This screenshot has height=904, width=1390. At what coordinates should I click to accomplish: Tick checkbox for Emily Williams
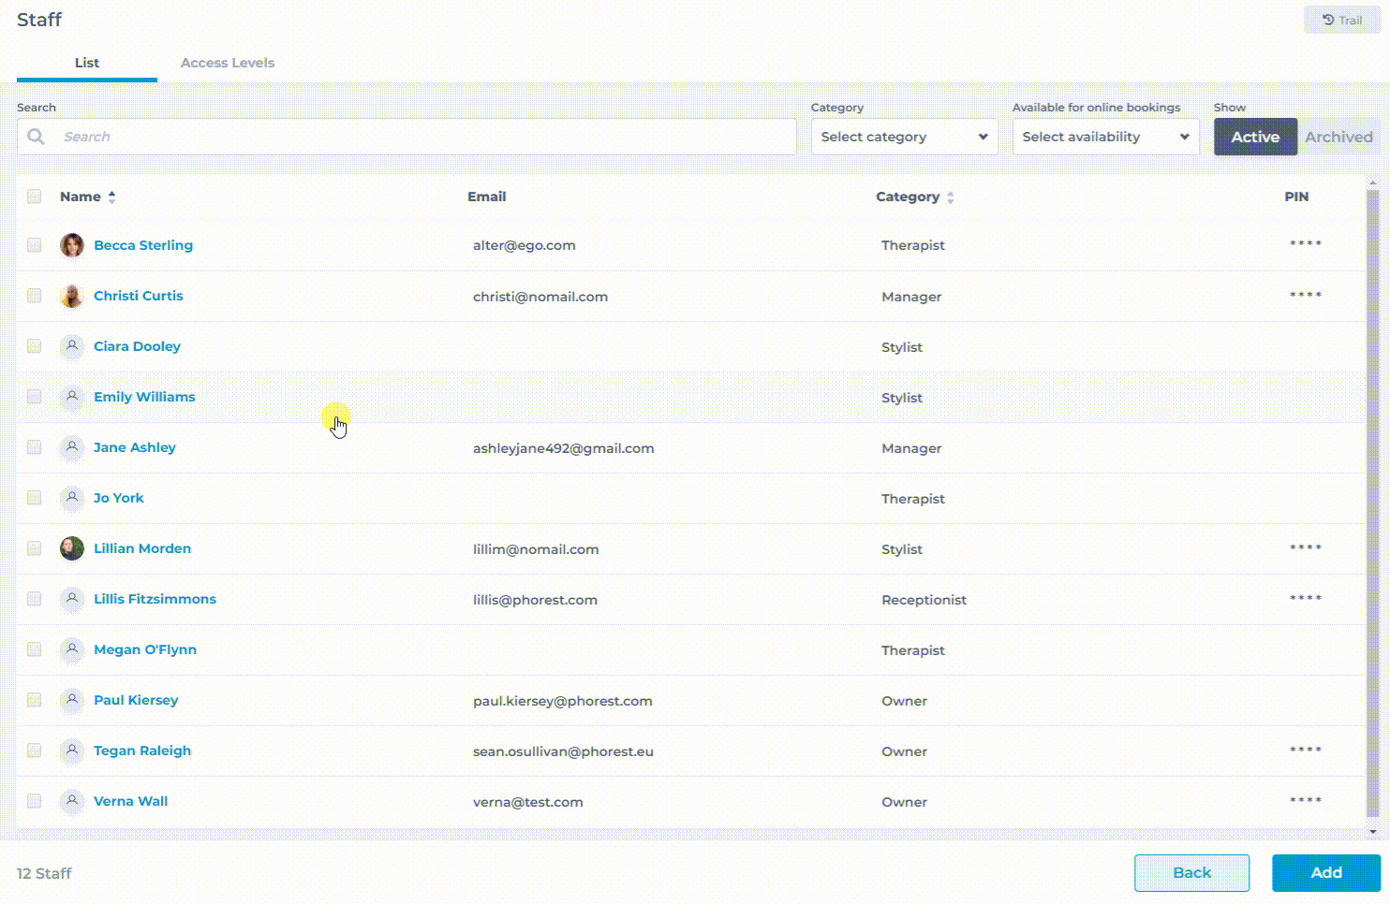35,397
